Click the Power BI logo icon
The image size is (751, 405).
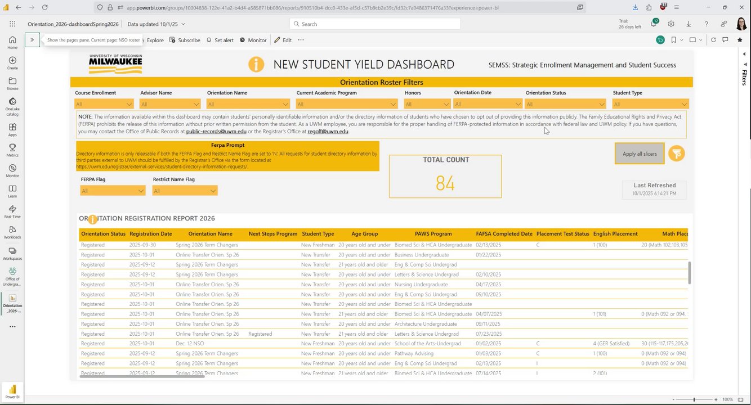12,390
